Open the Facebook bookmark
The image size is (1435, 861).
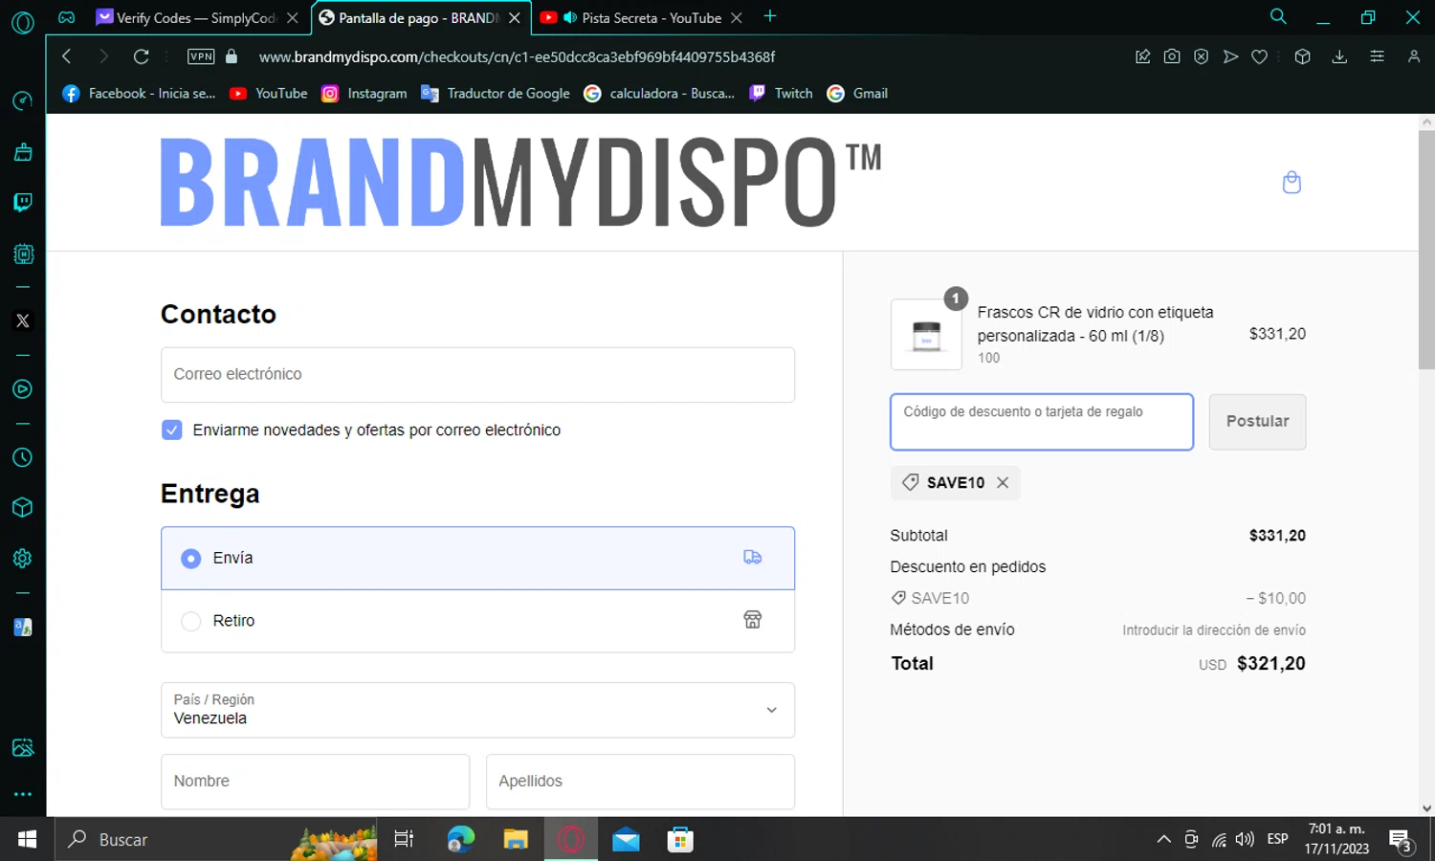coord(139,93)
